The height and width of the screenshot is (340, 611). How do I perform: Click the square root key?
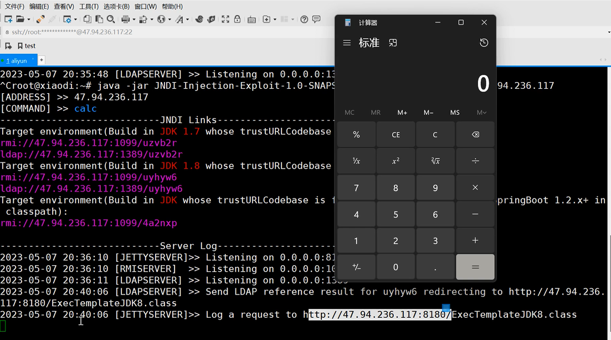(435, 161)
